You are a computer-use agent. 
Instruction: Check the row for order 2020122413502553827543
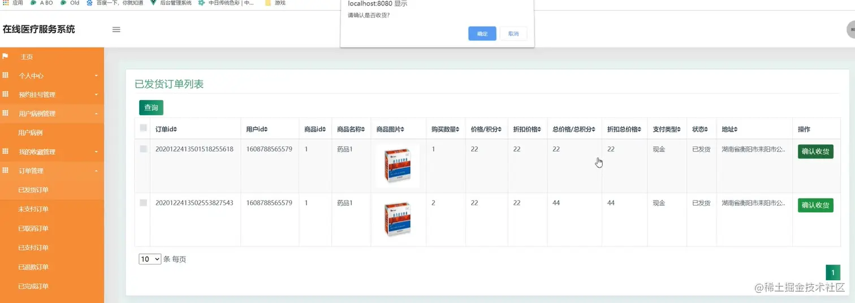143,202
